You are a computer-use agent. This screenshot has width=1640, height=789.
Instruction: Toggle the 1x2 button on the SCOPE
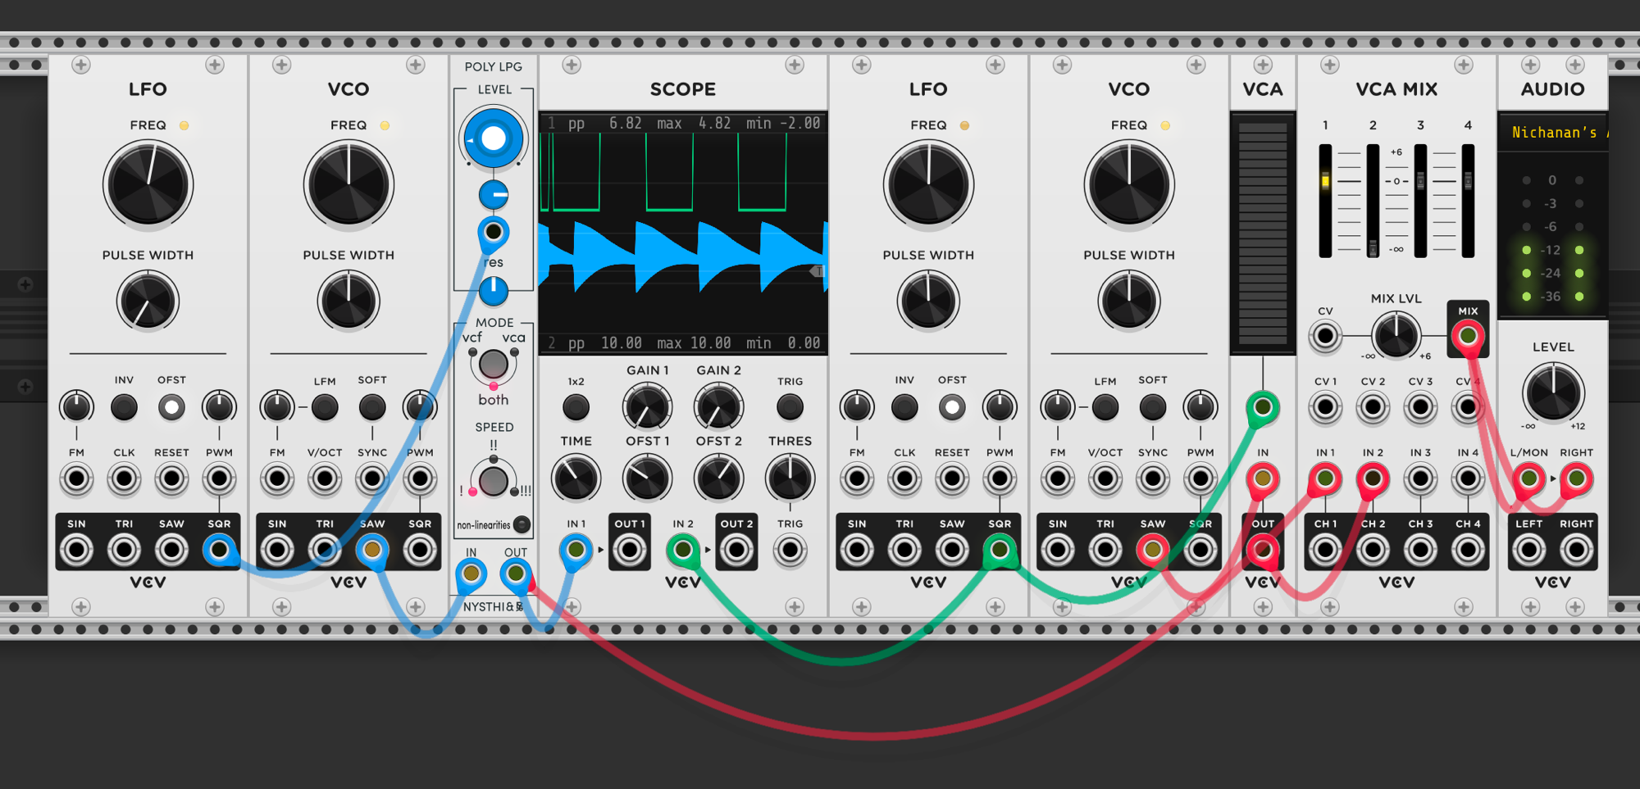pyautogui.click(x=576, y=406)
